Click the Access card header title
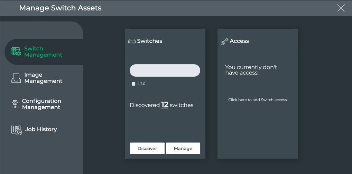This screenshot has width=352, height=174. pos(239,41)
